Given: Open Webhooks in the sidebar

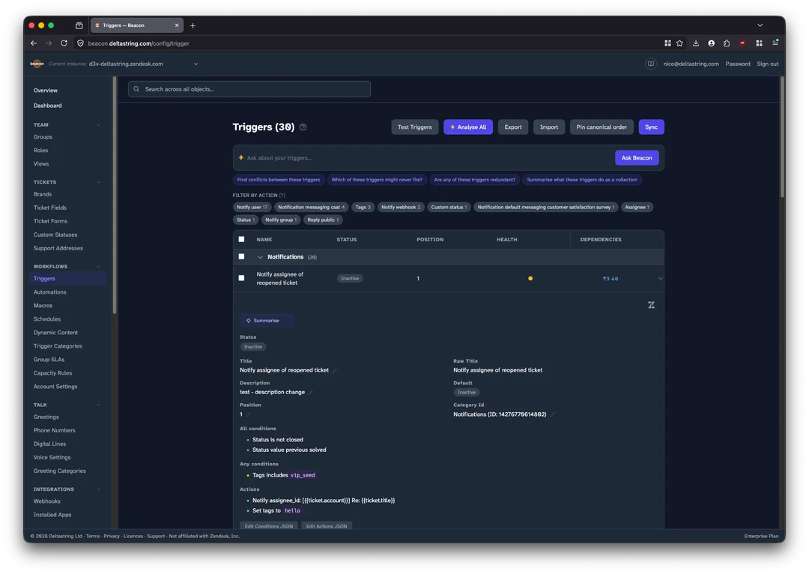Looking at the screenshot, I should pos(47,501).
